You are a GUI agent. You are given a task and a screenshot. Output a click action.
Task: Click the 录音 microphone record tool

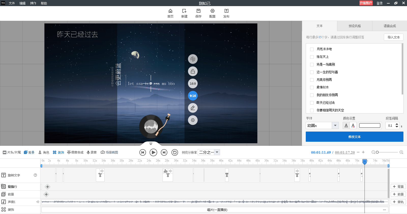coord(92,152)
